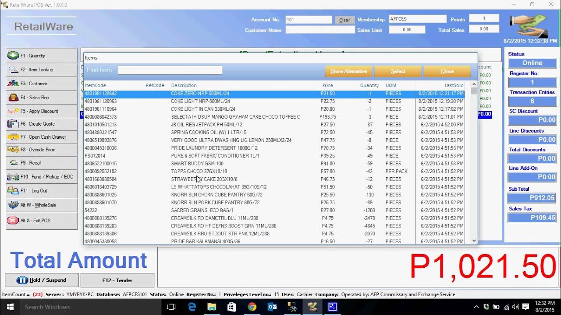This screenshot has width=561, height=315.
Task: Switch to Alt W - WholeSale mode
Action: [42, 205]
